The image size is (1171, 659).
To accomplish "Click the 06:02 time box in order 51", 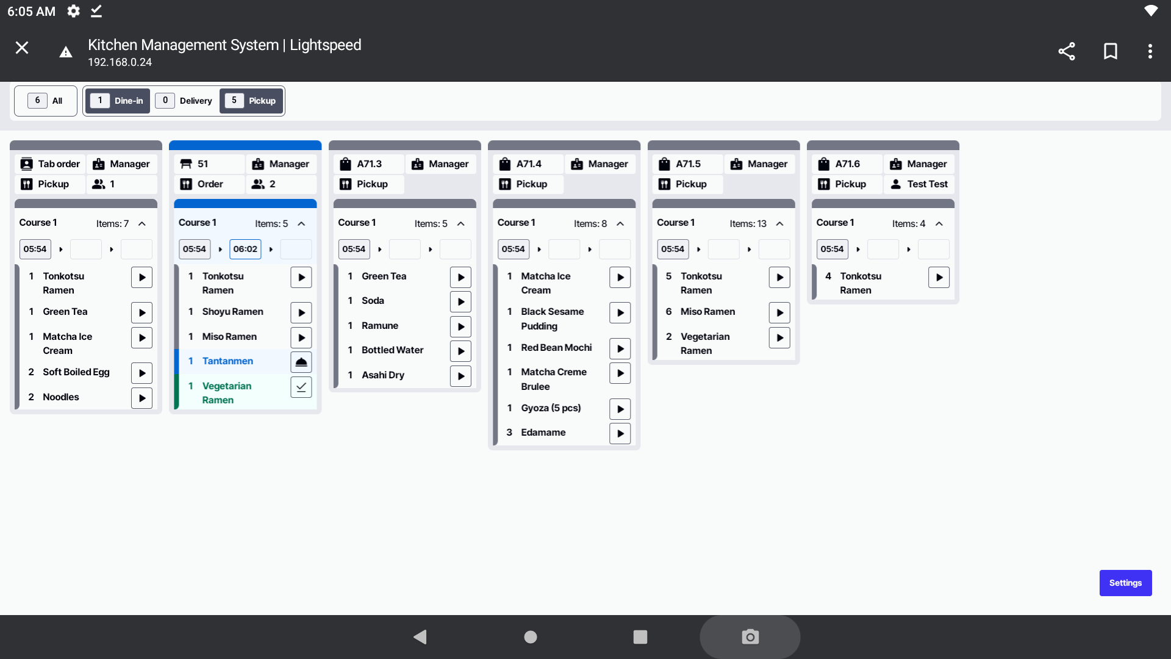I will pos(245,249).
